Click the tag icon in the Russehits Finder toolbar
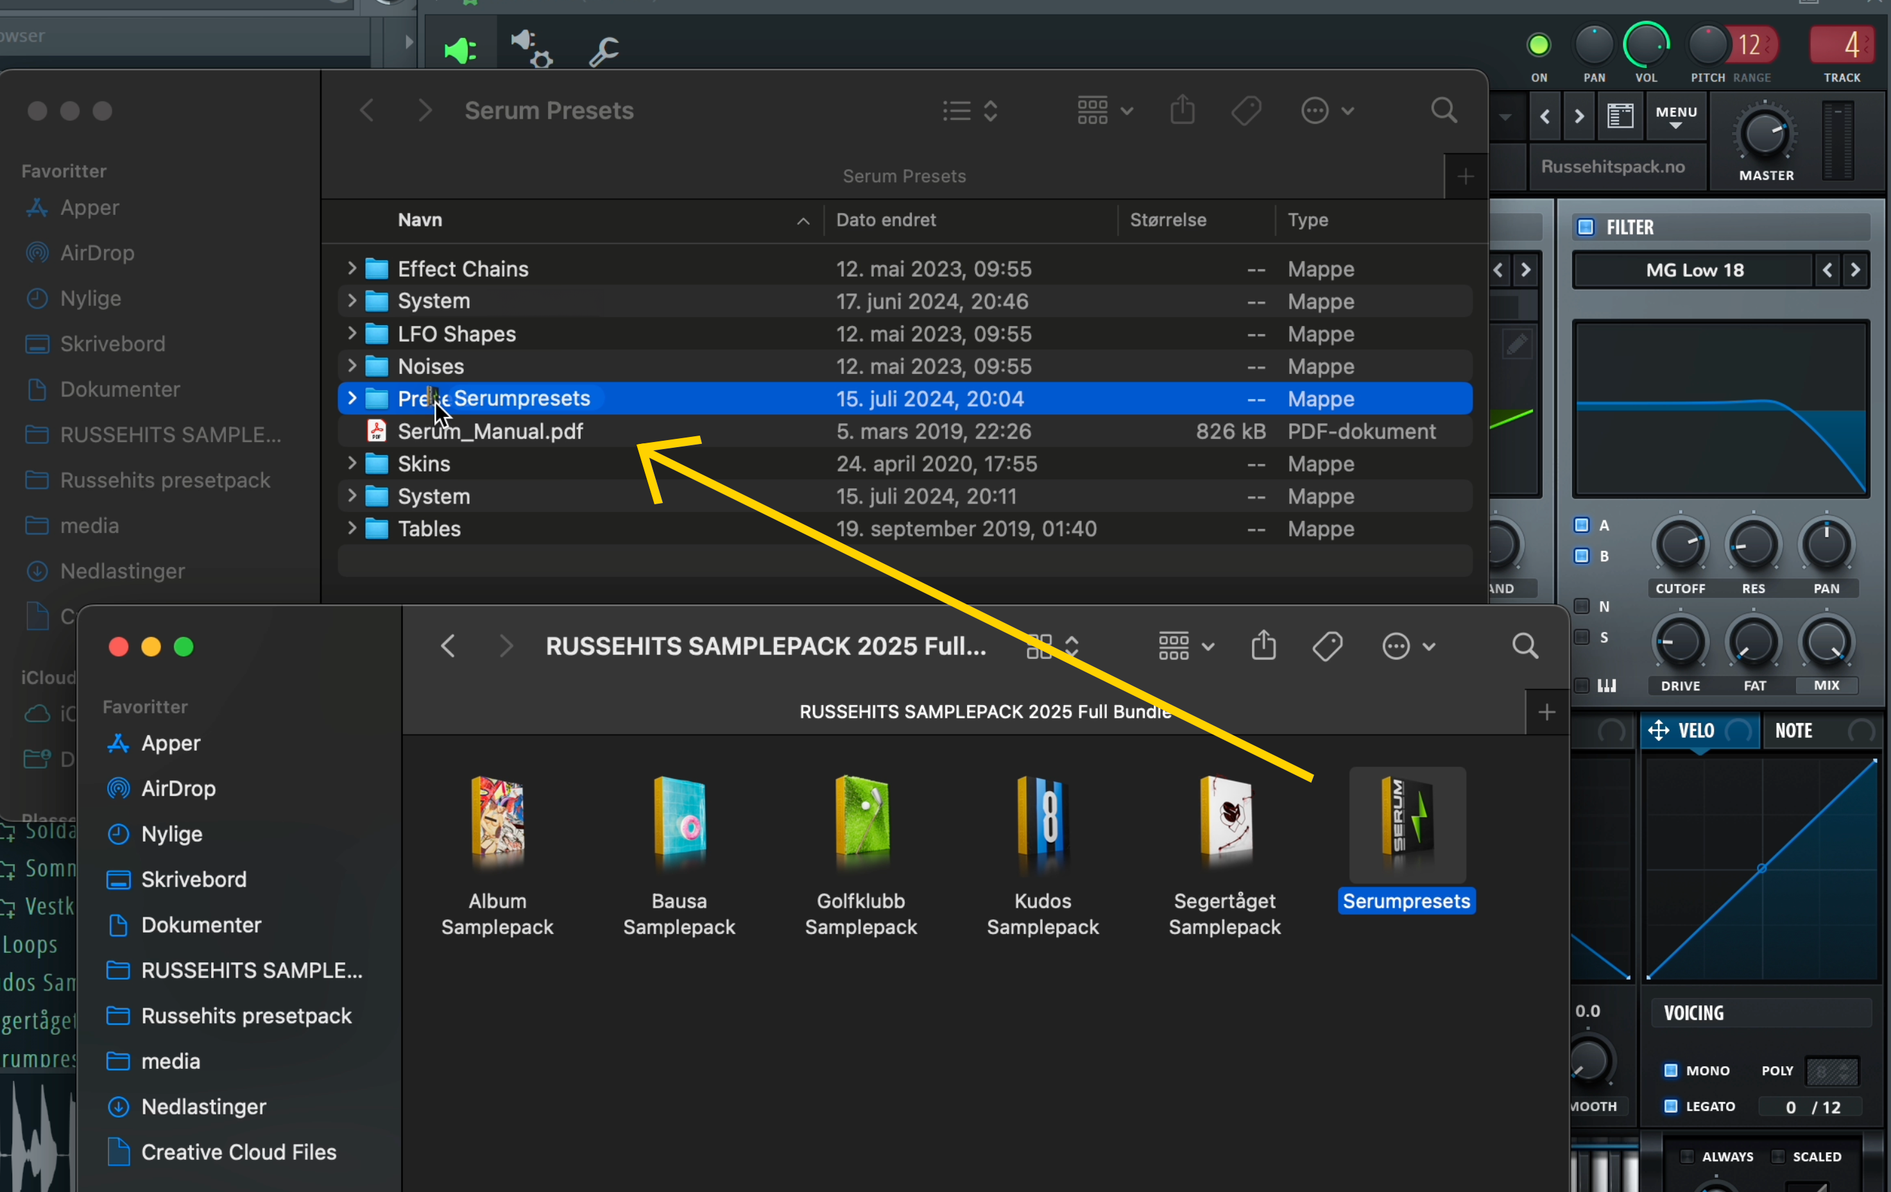 click(1327, 646)
